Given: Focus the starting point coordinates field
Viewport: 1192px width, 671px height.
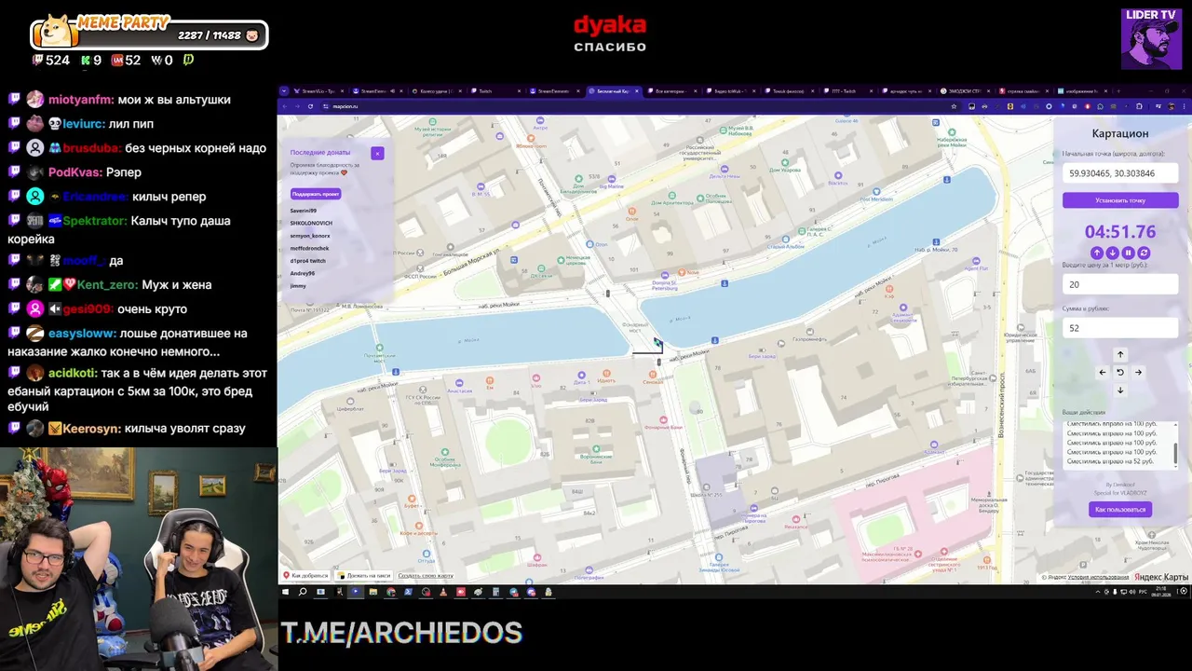Looking at the screenshot, I should click(x=1120, y=173).
